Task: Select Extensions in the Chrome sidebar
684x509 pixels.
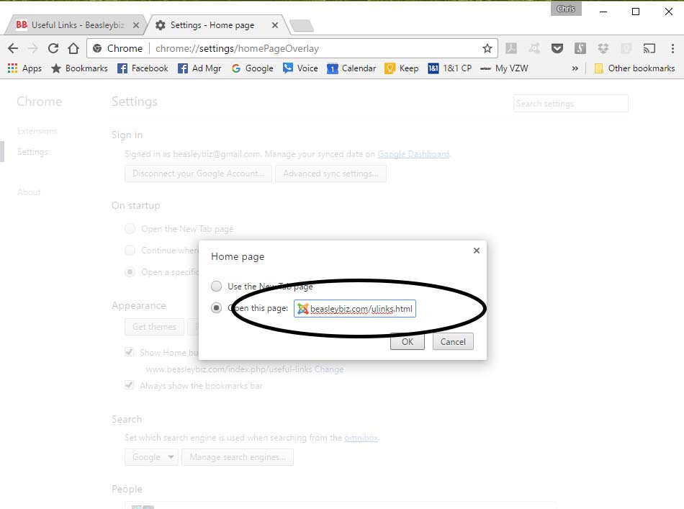Action: [x=37, y=130]
